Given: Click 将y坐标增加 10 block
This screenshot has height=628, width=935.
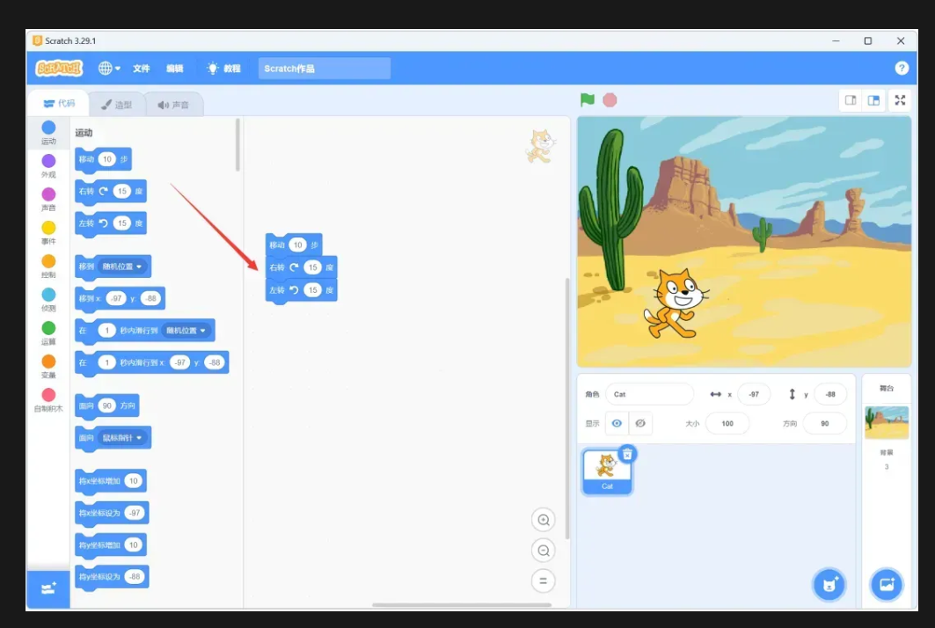Looking at the screenshot, I should click(x=110, y=545).
